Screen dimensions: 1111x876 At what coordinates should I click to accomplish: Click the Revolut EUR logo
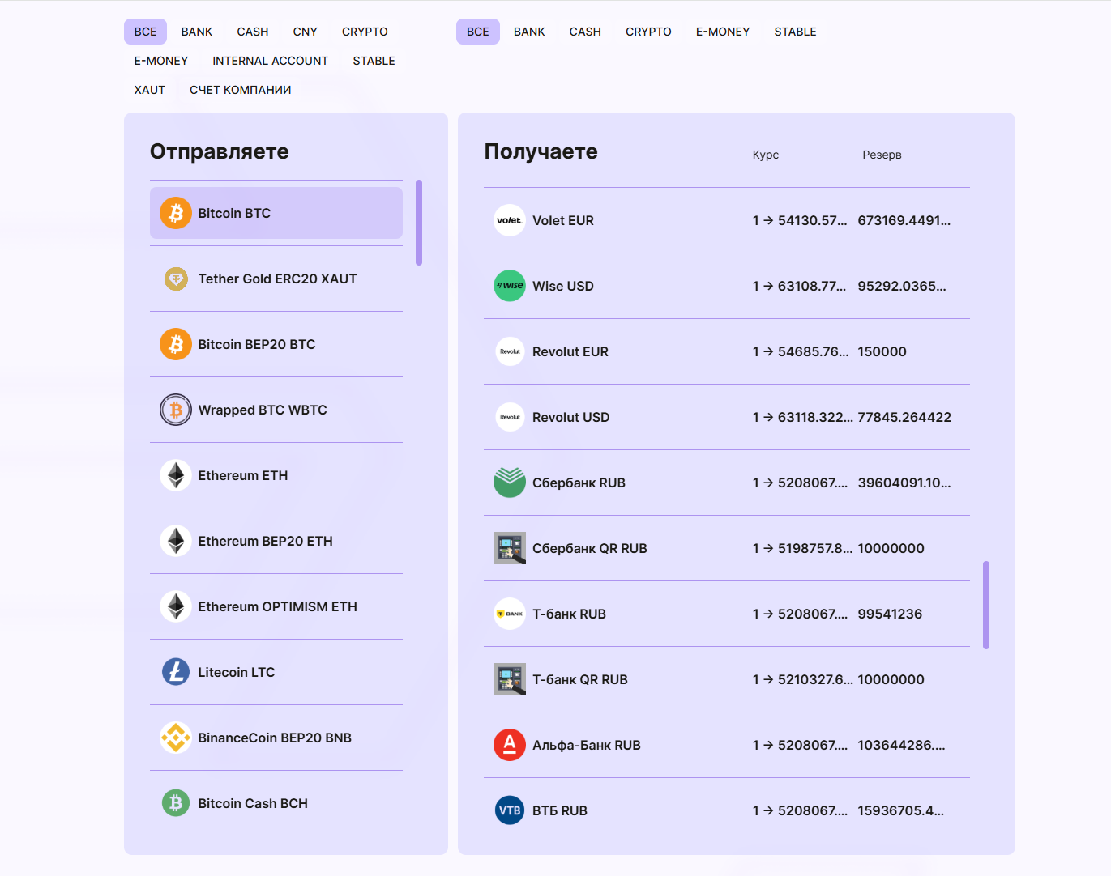coord(510,351)
